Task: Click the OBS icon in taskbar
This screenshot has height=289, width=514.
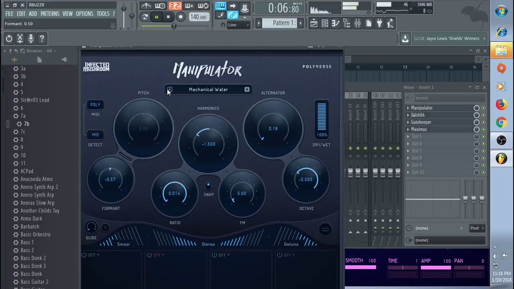Action: pyautogui.click(x=502, y=140)
